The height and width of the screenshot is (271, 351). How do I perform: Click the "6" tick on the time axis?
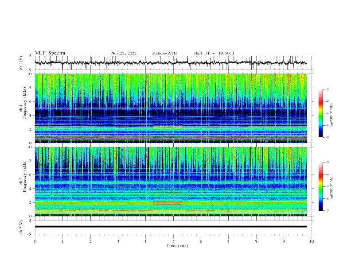201,241
